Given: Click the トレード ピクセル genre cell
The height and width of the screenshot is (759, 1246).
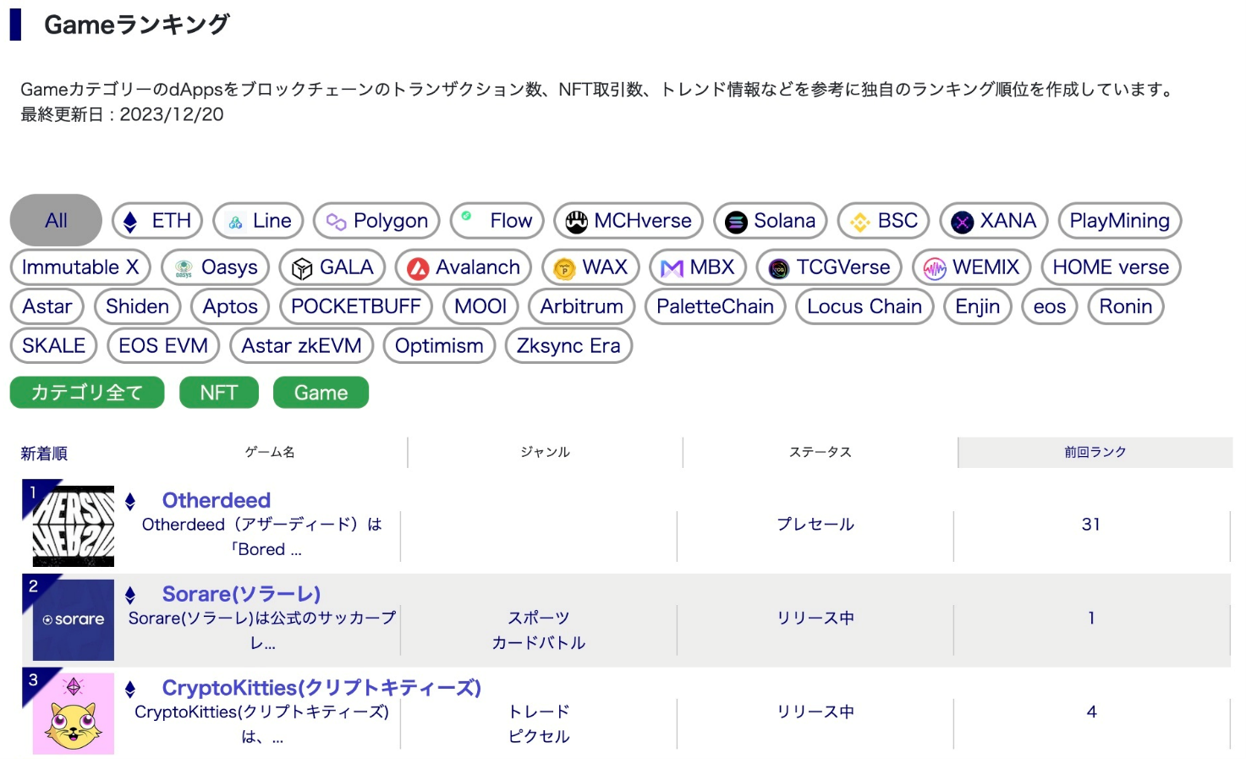Looking at the screenshot, I should pos(539,724).
